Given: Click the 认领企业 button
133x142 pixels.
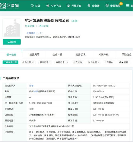Looking at the screenshot, I should pyautogui.click(x=12, y=42).
